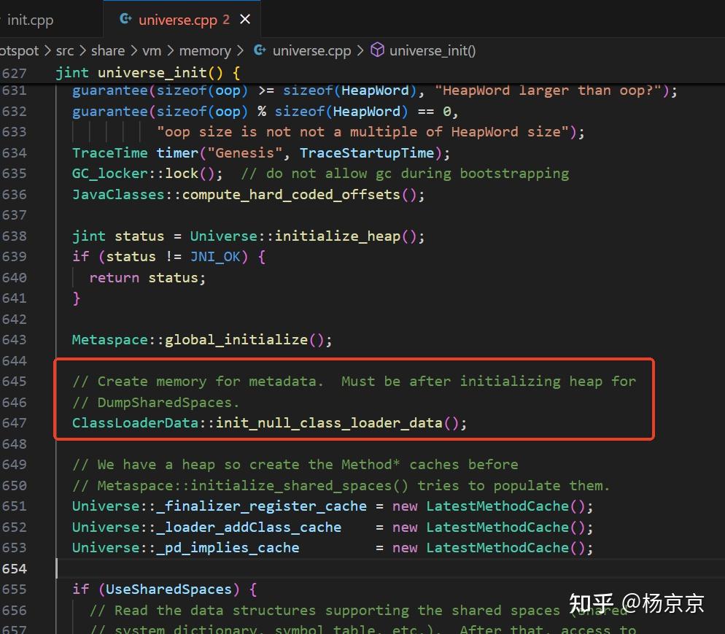Open the share breadcrumb segment
725x634 pixels.
[x=108, y=50]
